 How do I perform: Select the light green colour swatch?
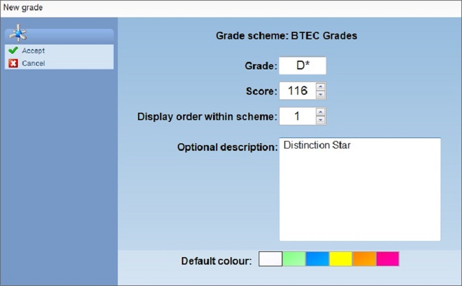(294, 259)
